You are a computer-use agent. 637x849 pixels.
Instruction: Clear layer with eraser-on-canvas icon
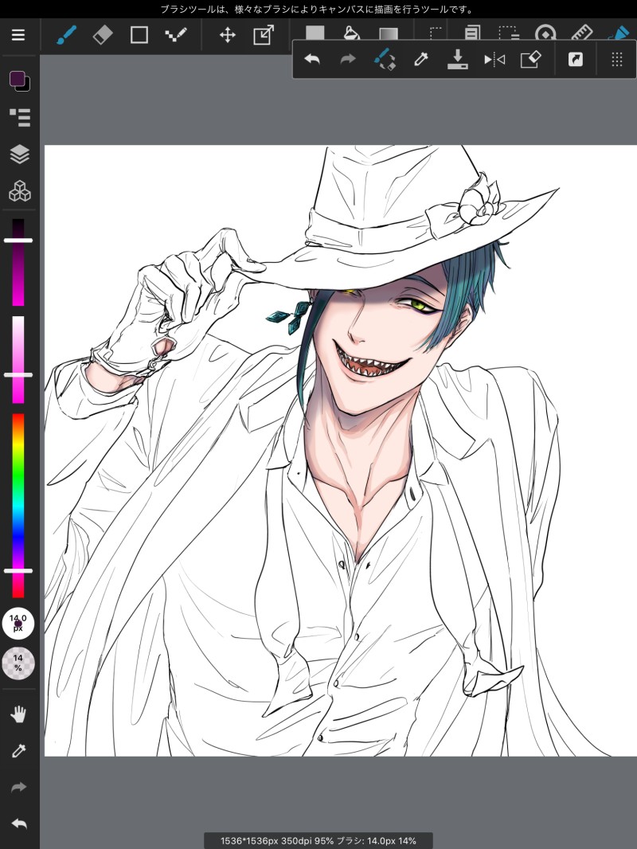click(x=530, y=59)
